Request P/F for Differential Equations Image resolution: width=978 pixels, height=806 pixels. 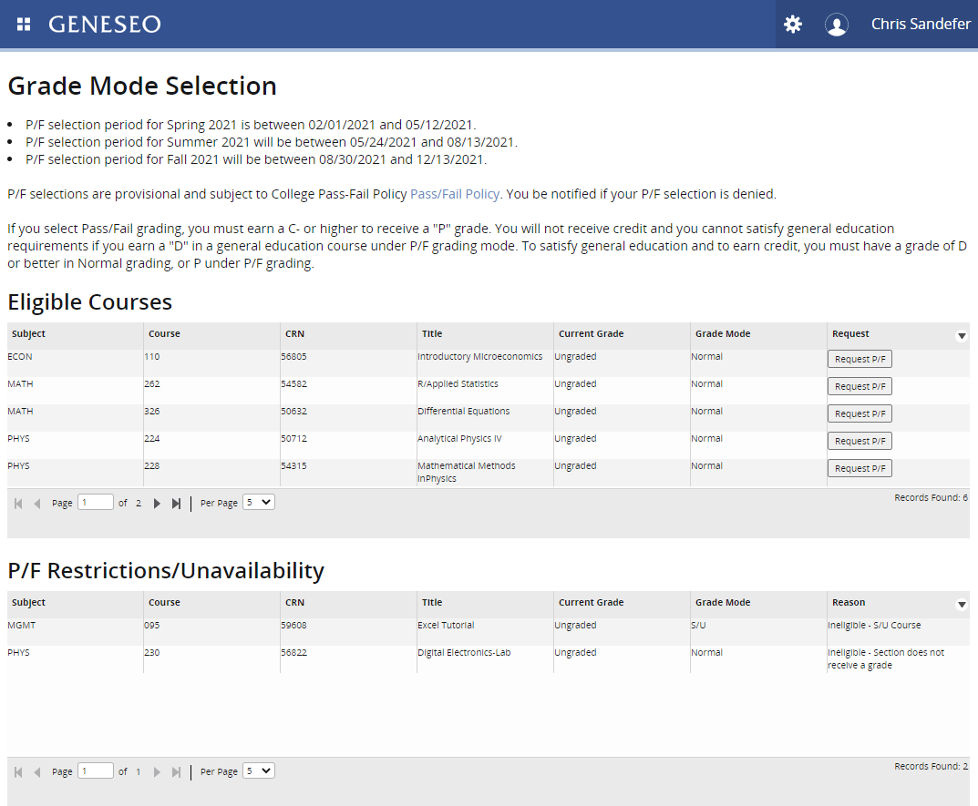pos(860,413)
